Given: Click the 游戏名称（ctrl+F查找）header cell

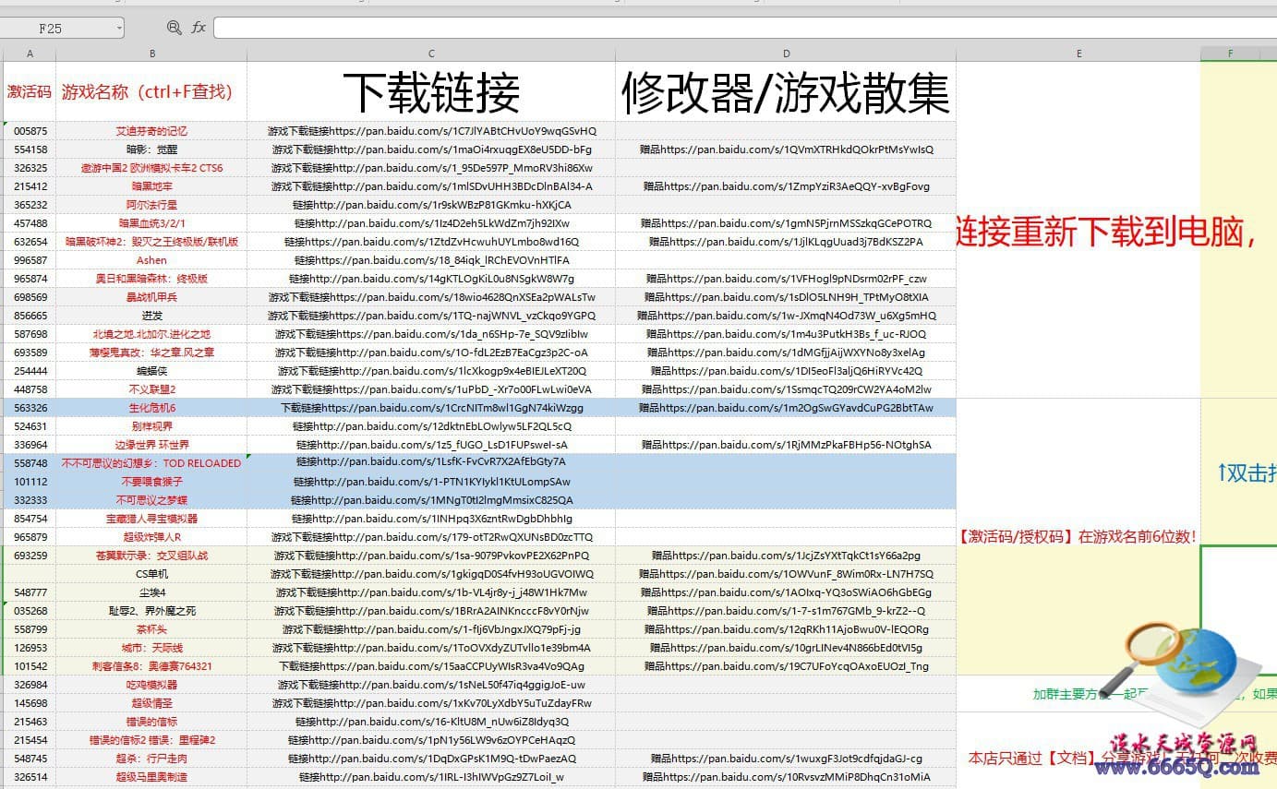Looking at the screenshot, I should click(151, 91).
